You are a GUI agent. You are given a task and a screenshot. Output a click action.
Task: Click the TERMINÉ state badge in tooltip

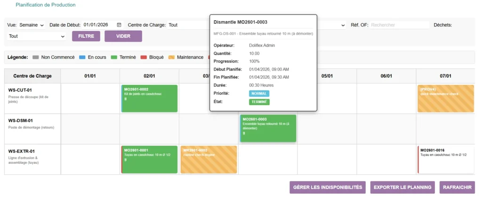pos(259,102)
